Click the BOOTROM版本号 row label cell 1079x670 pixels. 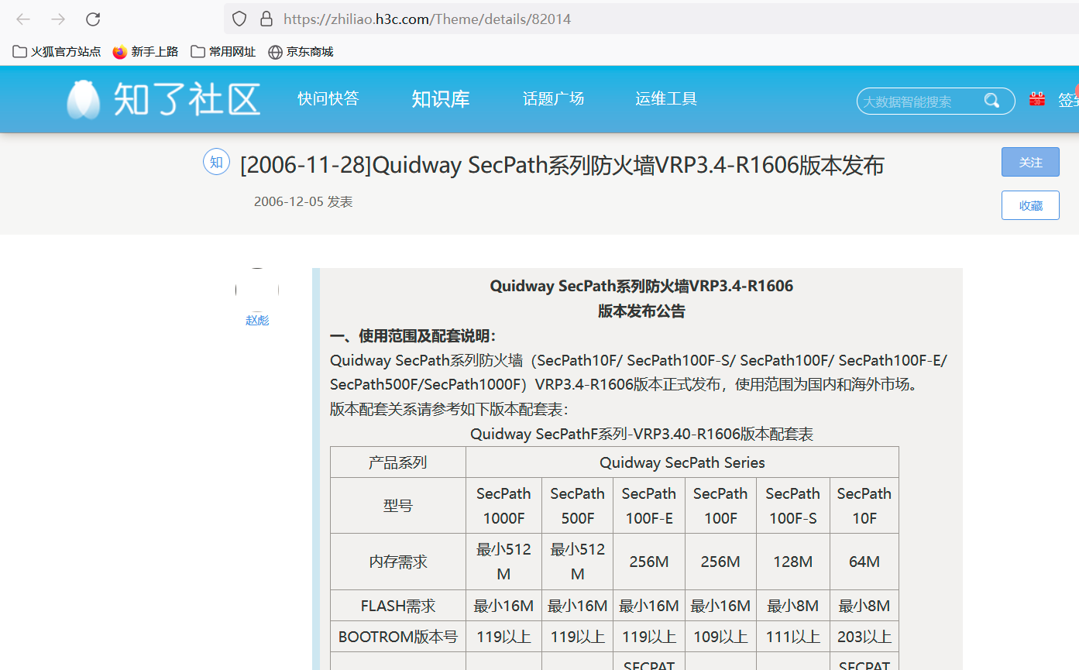point(398,637)
